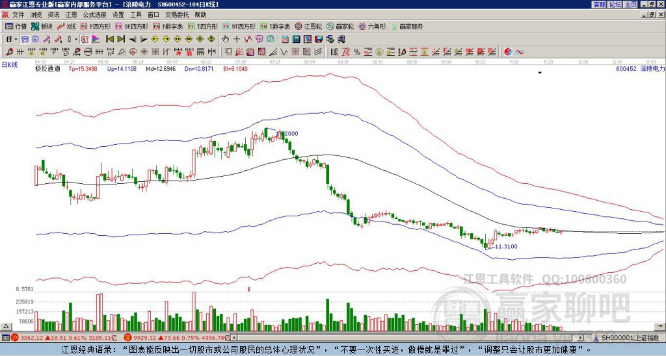Open the 日 period dropdown
This screenshot has height=356, width=666.
click(x=12, y=39)
